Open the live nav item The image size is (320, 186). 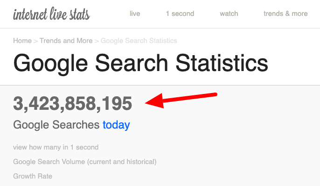(135, 14)
